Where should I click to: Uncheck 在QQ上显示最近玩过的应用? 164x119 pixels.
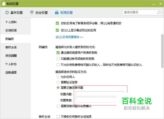click(x=57, y=30)
